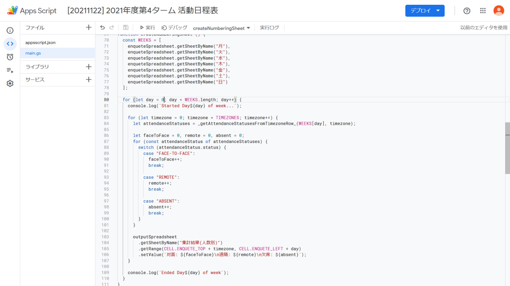Viewport: 510px width, 286px height.
Task: Open the help question mark icon
Action: (467, 11)
